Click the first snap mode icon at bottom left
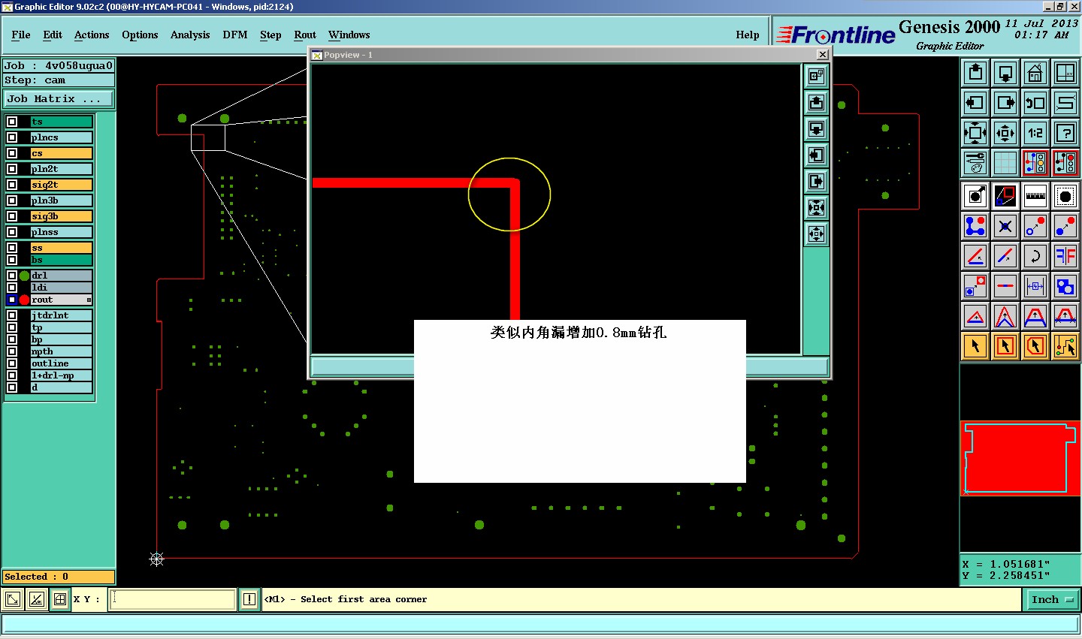 coord(13,599)
